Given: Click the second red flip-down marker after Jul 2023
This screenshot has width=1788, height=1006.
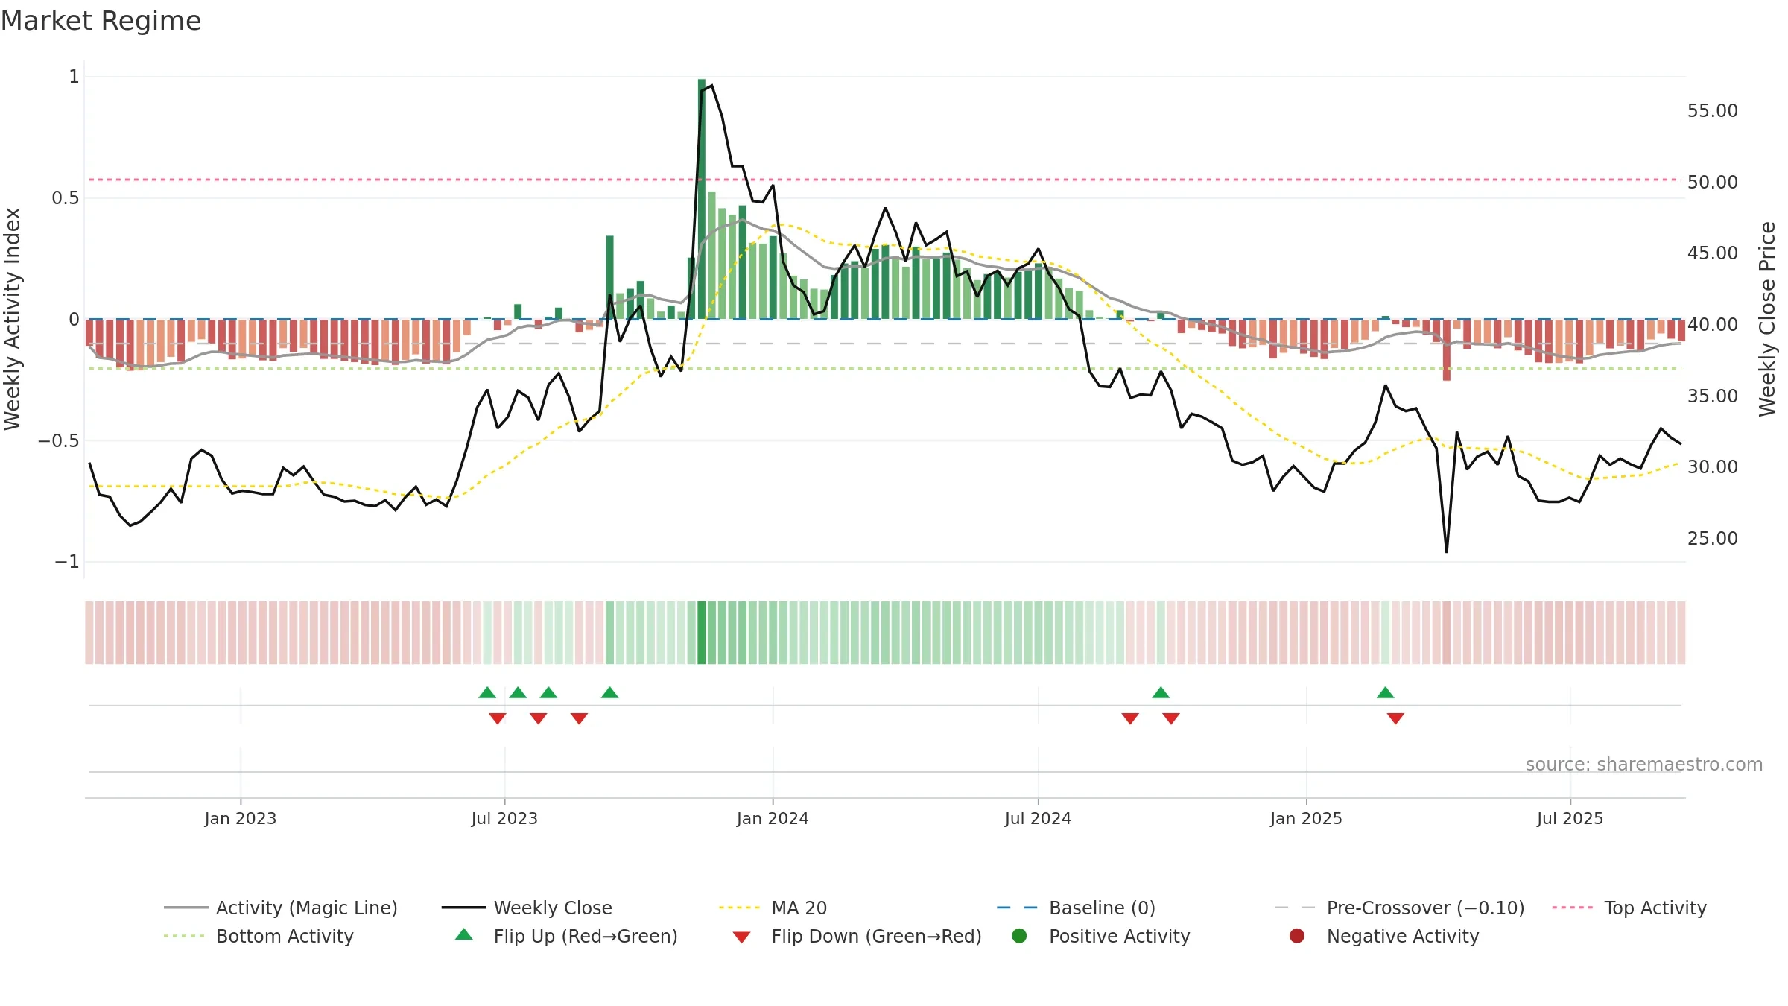Looking at the screenshot, I should pyautogui.click(x=539, y=718).
